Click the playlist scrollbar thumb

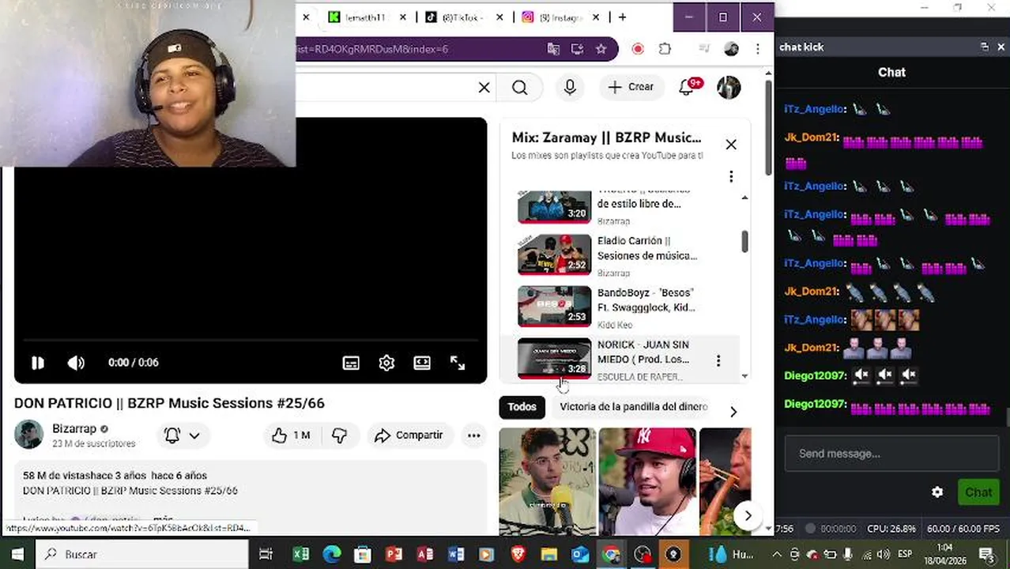744,242
